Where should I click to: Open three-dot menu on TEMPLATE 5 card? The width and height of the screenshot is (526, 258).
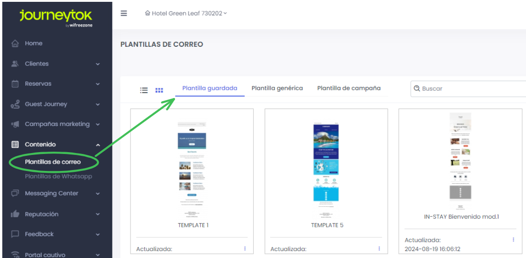(379, 248)
